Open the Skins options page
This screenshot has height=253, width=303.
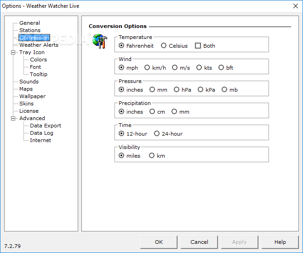pos(27,104)
